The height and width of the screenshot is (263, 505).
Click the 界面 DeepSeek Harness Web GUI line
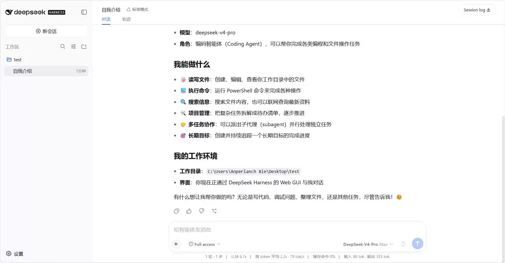click(251, 183)
